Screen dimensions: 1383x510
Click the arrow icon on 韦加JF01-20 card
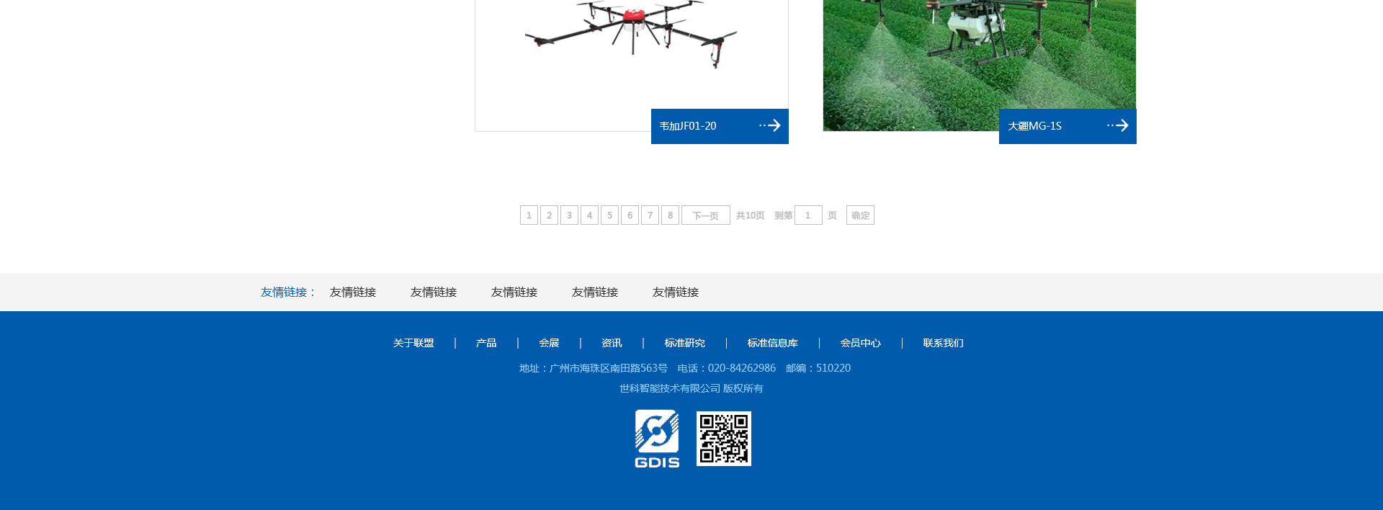(770, 126)
